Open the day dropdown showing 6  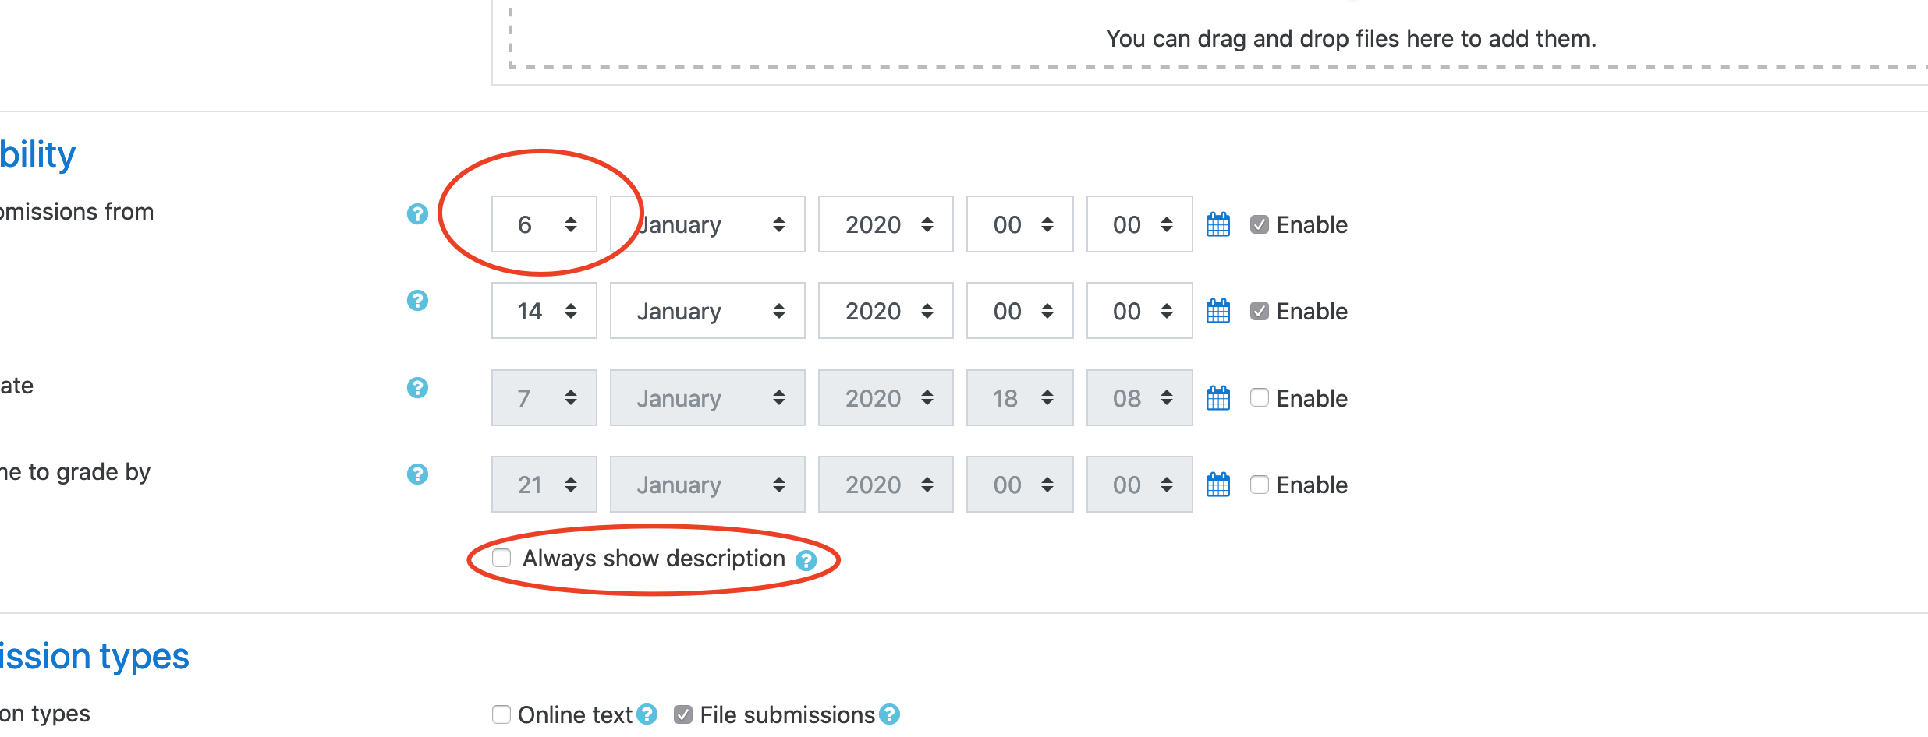(544, 224)
